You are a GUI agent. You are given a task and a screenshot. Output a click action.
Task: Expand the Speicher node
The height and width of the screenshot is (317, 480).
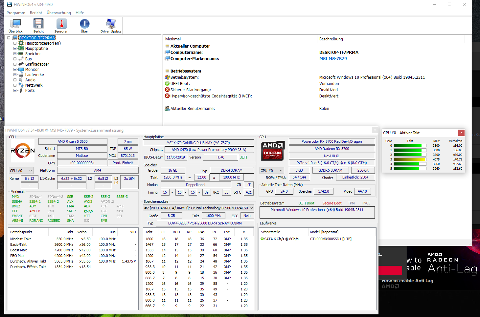(x=15, y=54)
